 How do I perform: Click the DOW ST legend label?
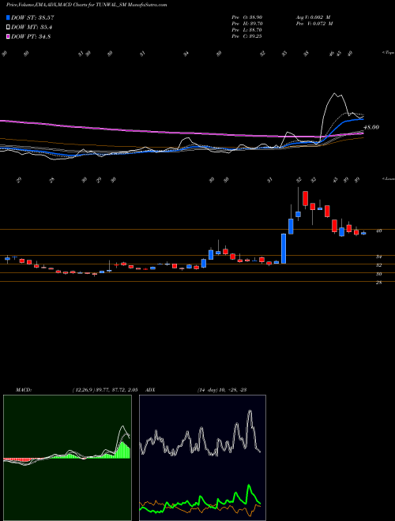32,17
